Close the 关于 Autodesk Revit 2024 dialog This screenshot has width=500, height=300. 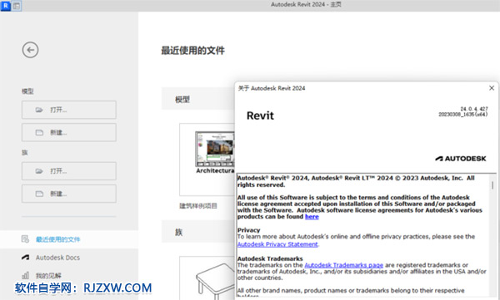[x=492, y=88]
